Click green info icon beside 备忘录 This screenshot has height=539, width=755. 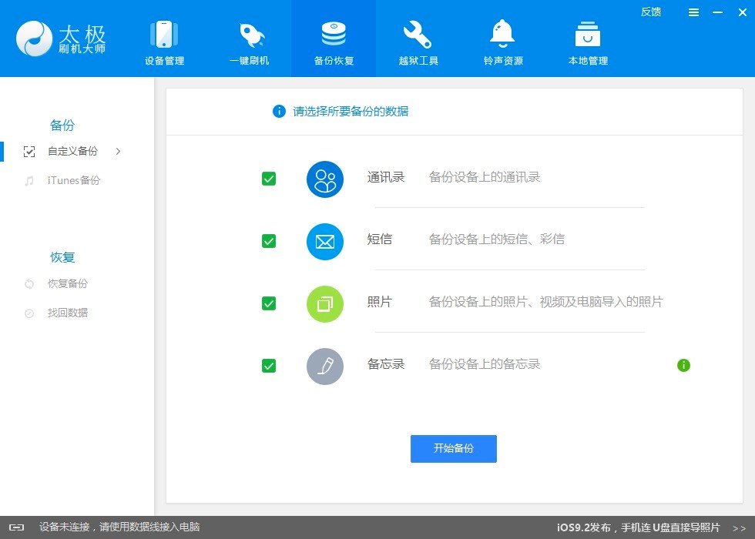(683, 365)
